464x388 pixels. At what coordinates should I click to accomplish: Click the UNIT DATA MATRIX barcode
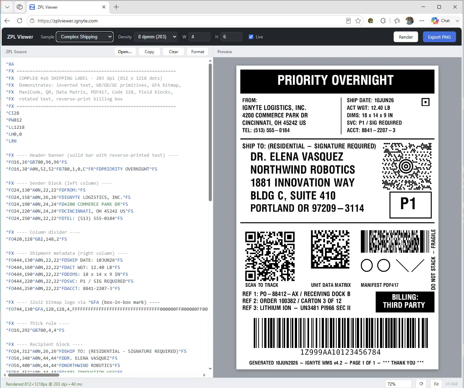330,249
